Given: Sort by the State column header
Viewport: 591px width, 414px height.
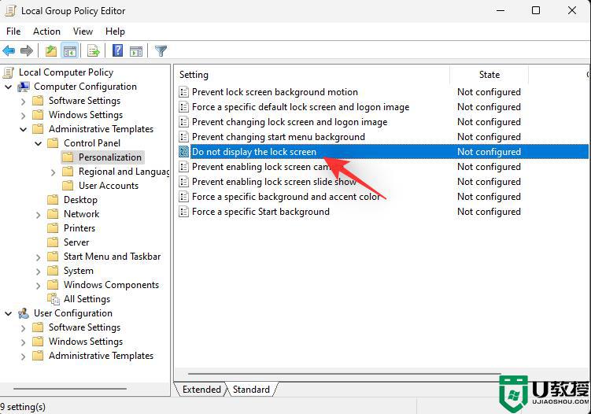Looking at the screenshot, I should (489, 75).
